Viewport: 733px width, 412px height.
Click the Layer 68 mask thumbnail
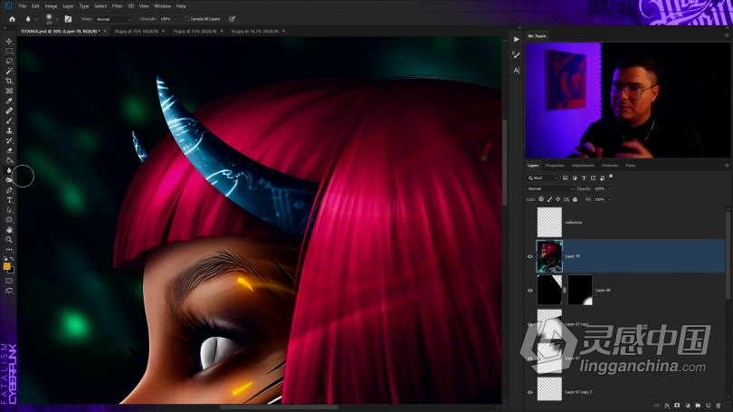(580, 291)
